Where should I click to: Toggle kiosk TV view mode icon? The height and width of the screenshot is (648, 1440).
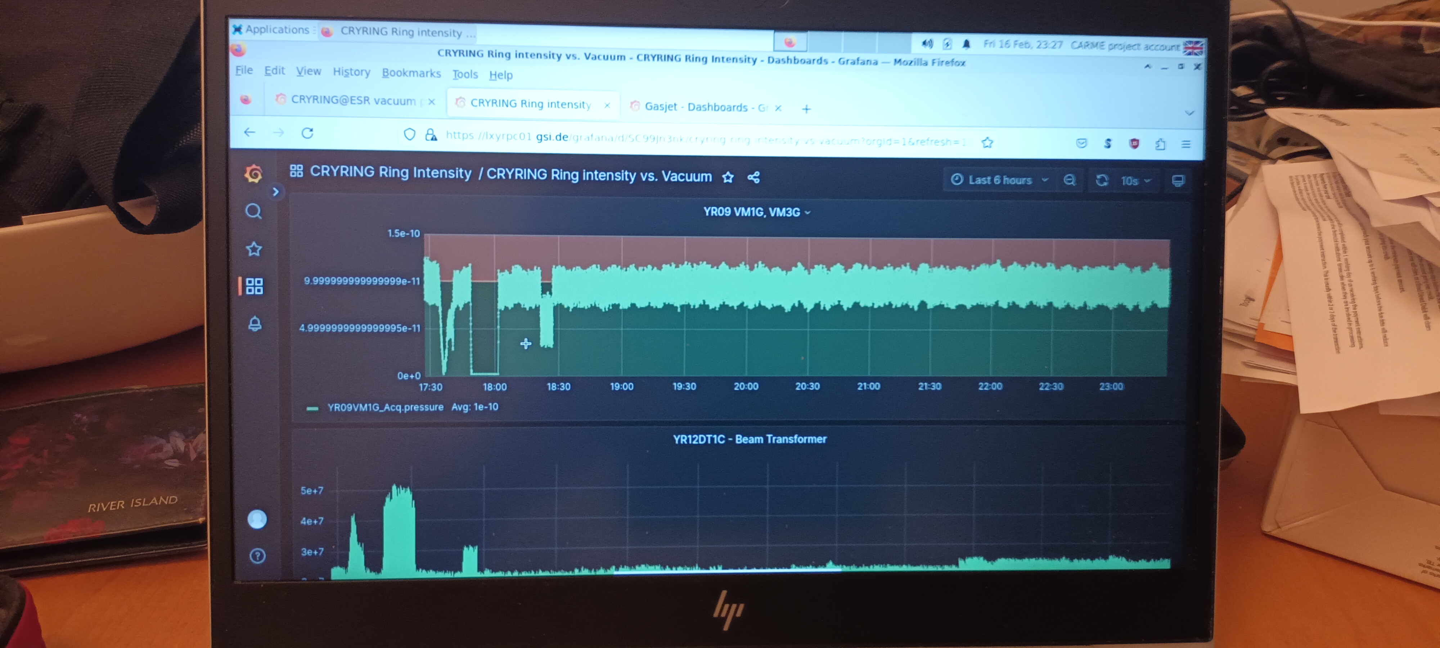tap(1178, 181)
